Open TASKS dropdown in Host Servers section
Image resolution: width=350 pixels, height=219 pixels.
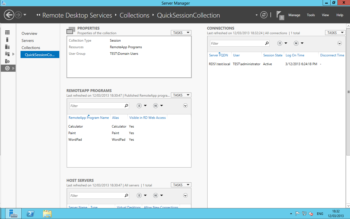[181, 185]
